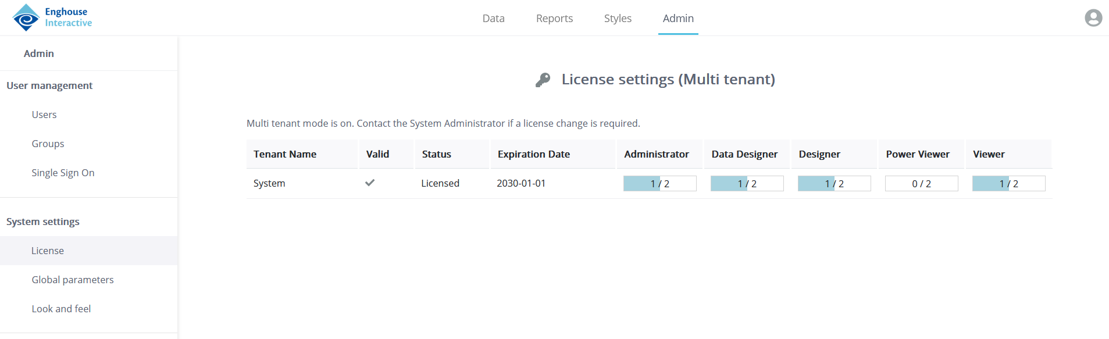Click the Tenant Name column header

coord(285,154)
